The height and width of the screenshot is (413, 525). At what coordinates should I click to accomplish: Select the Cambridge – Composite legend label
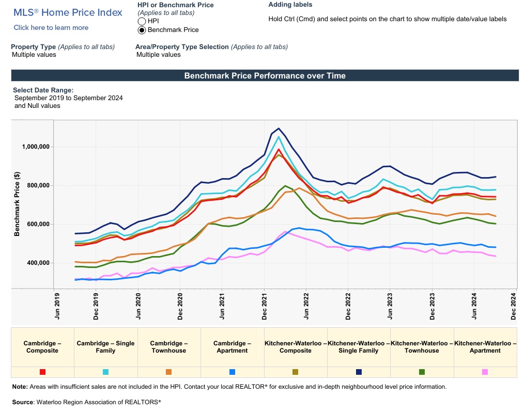43,347
